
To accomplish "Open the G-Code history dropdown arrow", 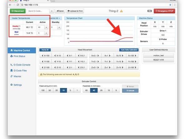I will 52,11.
